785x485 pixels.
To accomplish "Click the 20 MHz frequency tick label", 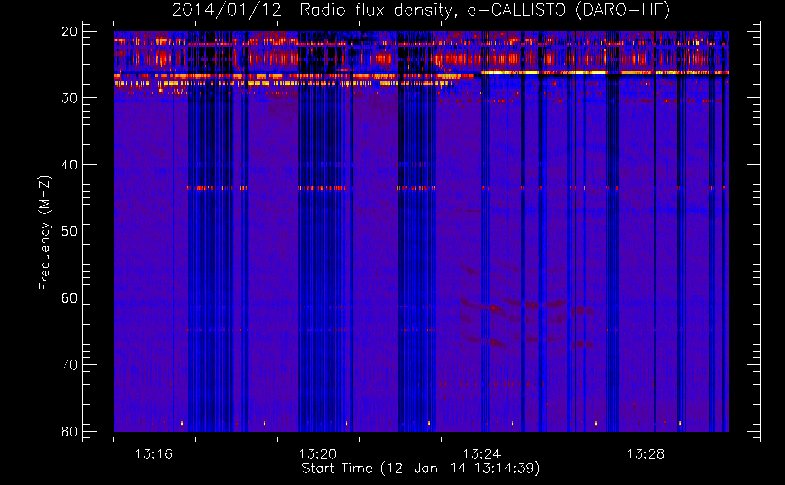I will tap(69, 32).
